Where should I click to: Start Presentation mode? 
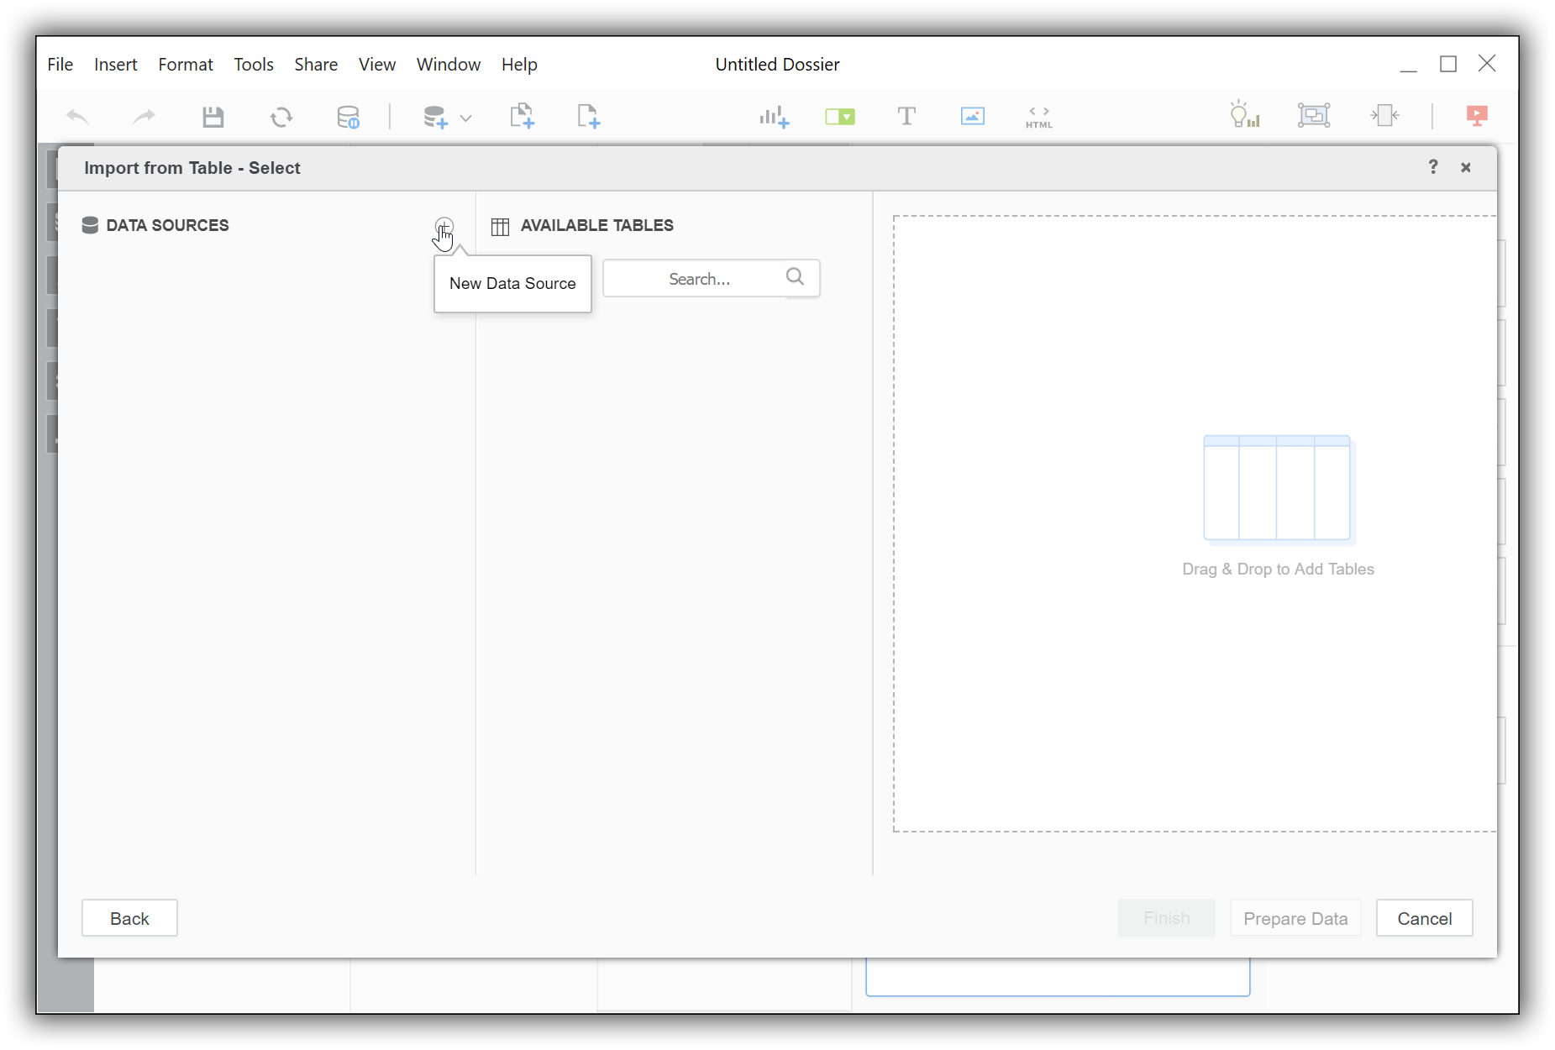tap(1477, 117)
